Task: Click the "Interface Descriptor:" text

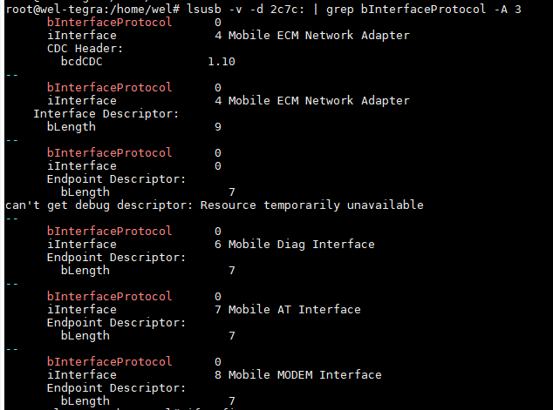Action: coord(106,114)
